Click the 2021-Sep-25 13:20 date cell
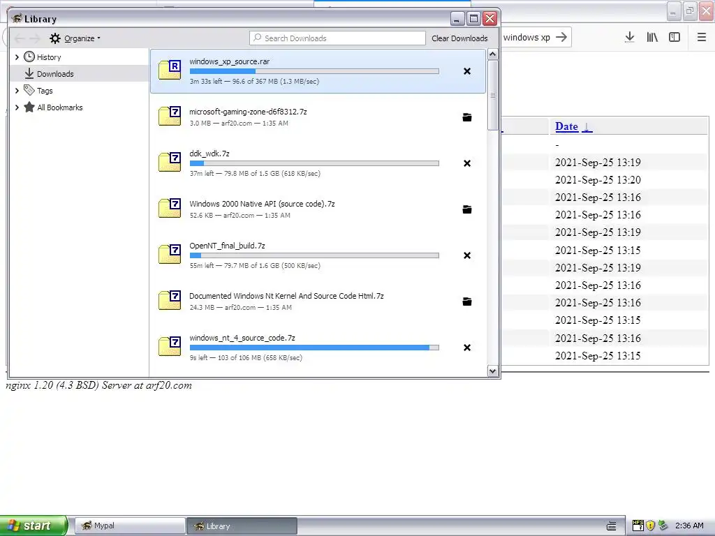 pyautogui.click(x=598, y=180)
